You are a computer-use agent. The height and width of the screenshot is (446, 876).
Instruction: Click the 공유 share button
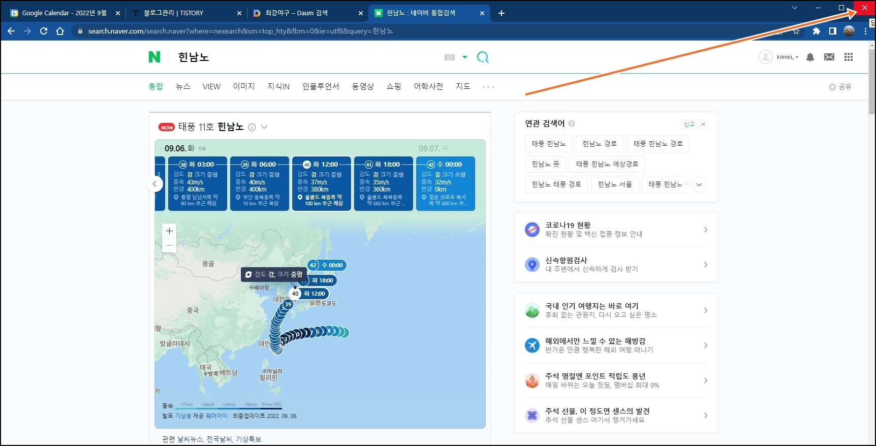(840, 87)
